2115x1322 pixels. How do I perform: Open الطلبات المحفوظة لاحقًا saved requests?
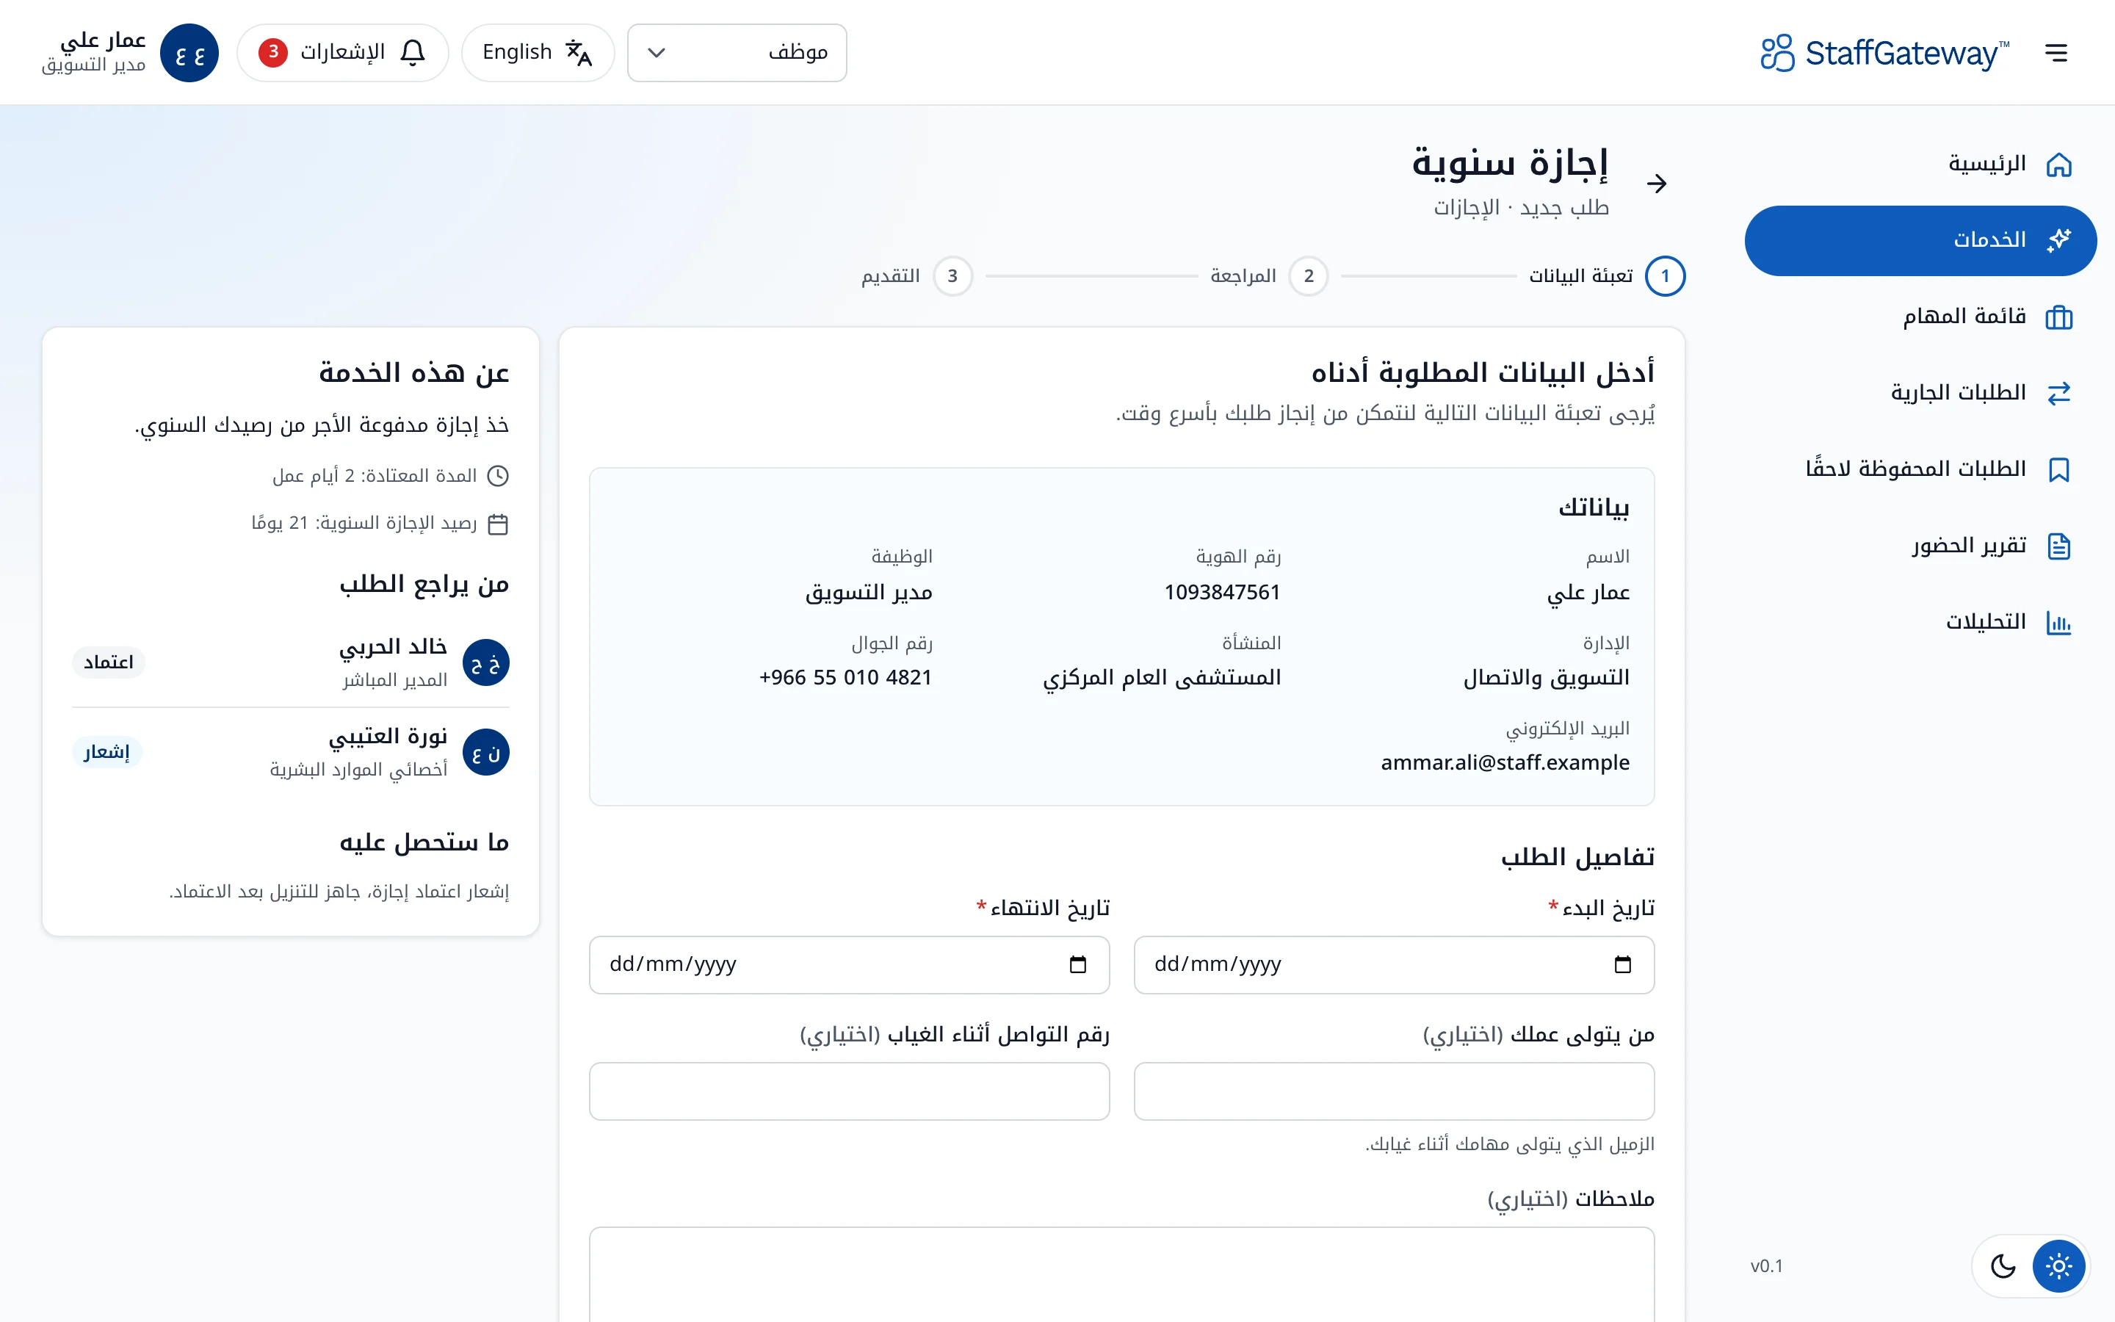coord(1921,469)
